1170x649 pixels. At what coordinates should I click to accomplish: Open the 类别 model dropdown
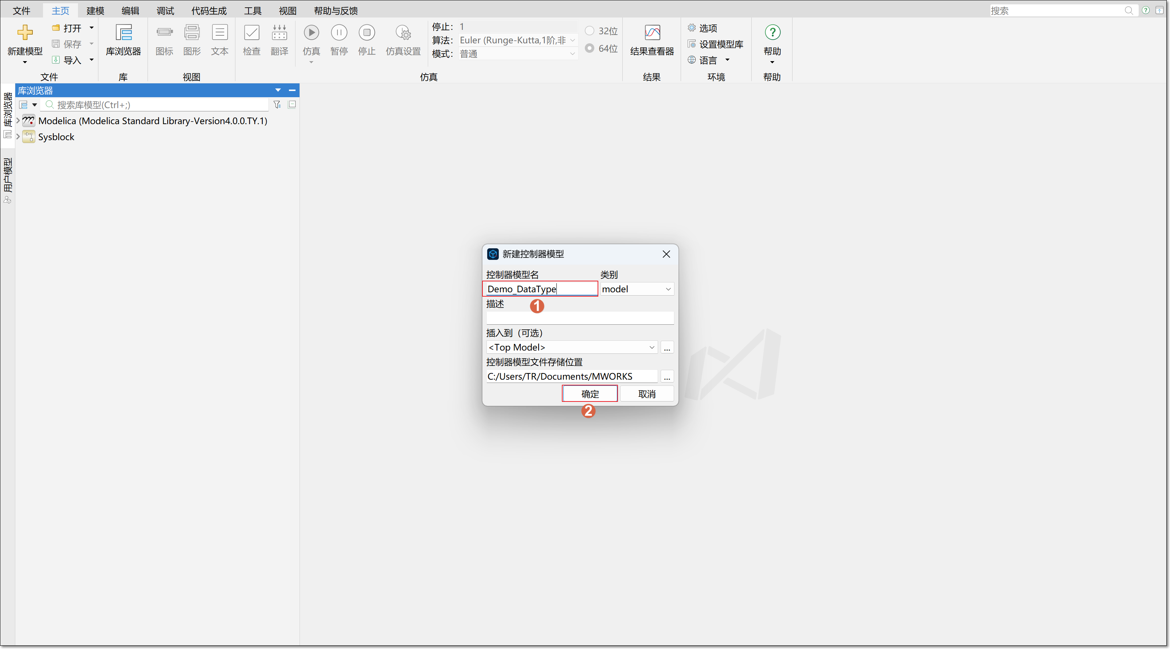[637, 289]
